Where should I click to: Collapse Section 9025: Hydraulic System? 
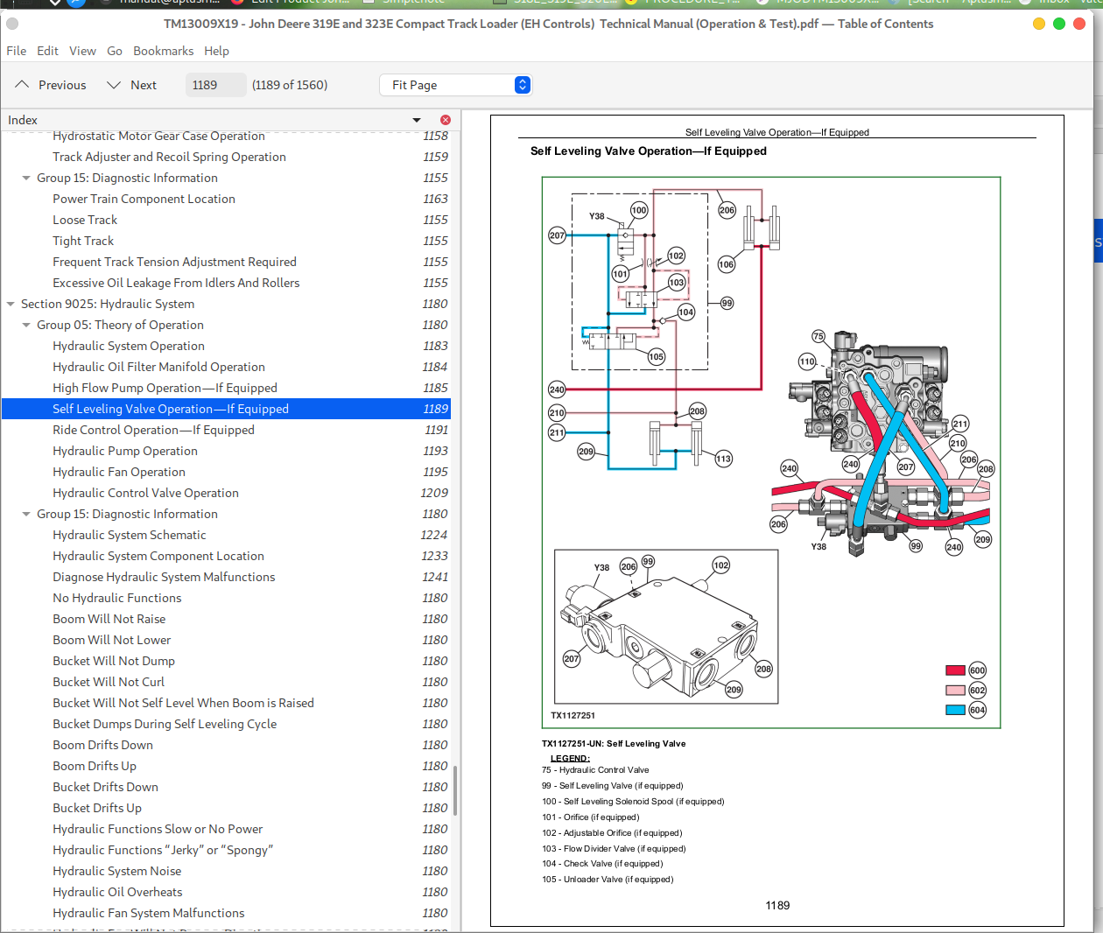point(11,305)
